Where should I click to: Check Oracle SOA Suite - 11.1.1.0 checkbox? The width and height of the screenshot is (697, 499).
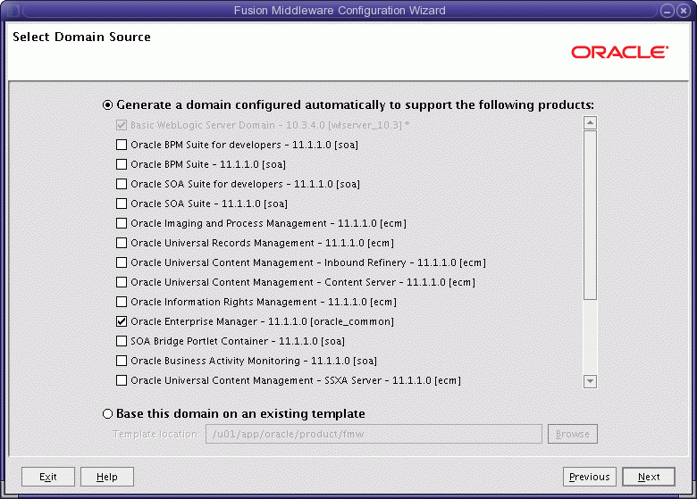pos(122,204)
